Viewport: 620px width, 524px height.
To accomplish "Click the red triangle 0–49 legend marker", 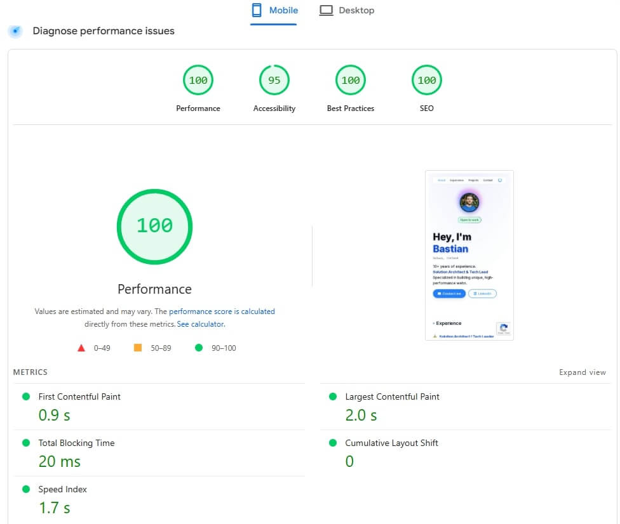I will [81, 348].
